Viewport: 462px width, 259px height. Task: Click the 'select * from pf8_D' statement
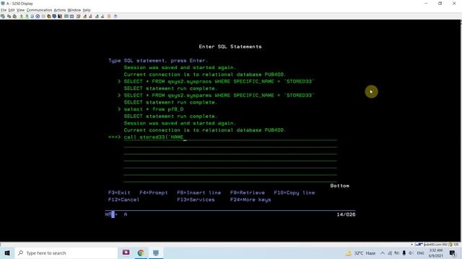click(154, 109)
